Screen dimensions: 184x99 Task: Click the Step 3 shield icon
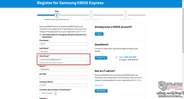click(x=126, y=15)
